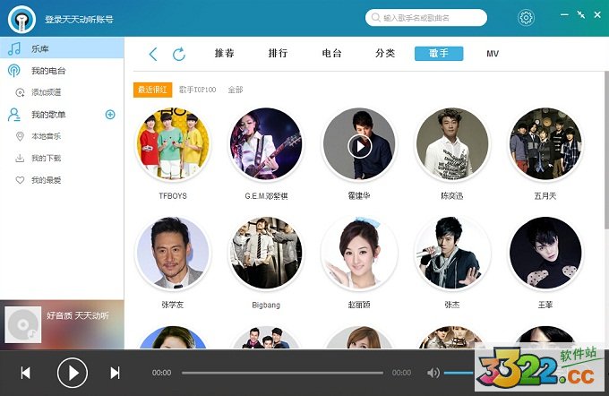Click the 好音质 天天动听 now-playing text
The image size is (609, 396).
[x=78, y=315]
